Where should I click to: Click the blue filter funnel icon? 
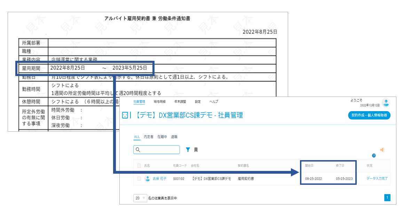[188, 150]
